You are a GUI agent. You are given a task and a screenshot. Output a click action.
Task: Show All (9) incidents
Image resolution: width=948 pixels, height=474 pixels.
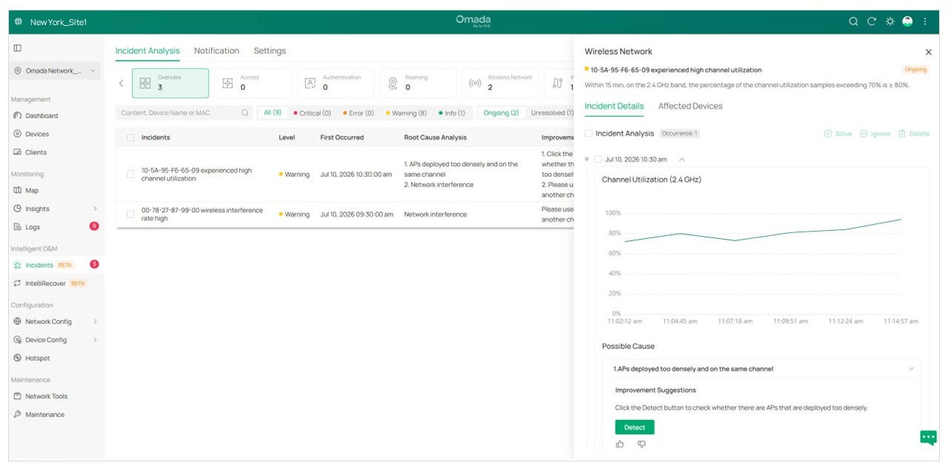273,113
